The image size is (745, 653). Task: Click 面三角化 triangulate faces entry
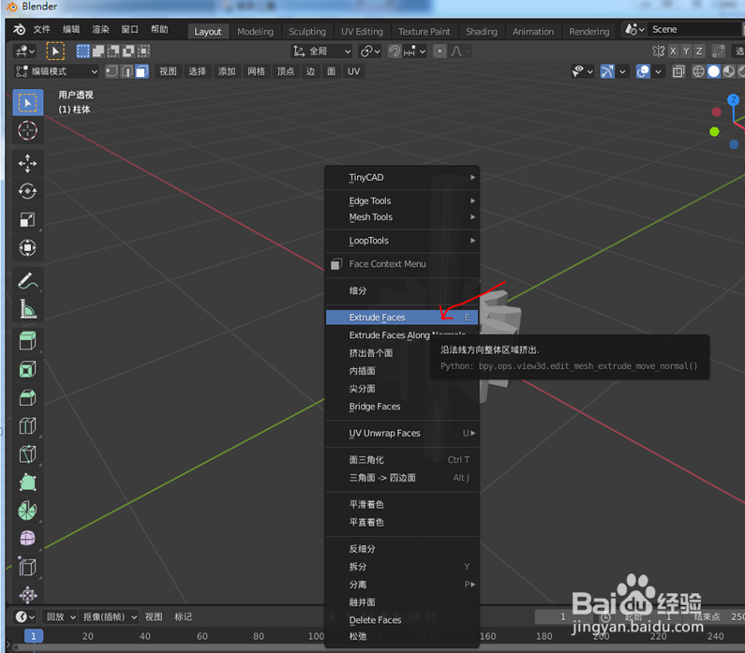(402, 460)
